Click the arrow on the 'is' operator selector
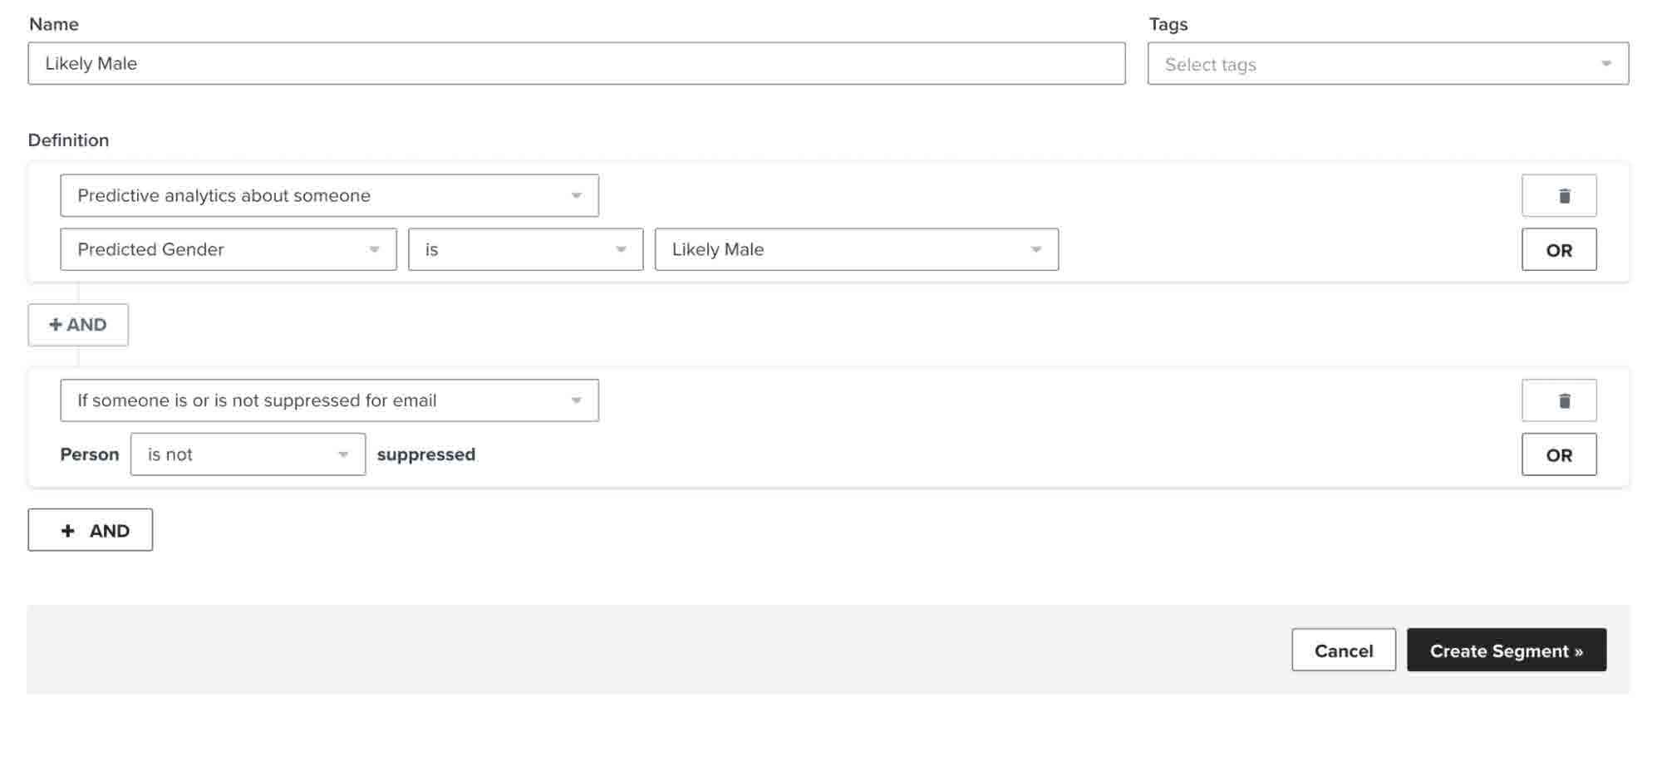 tap(621, 250)
